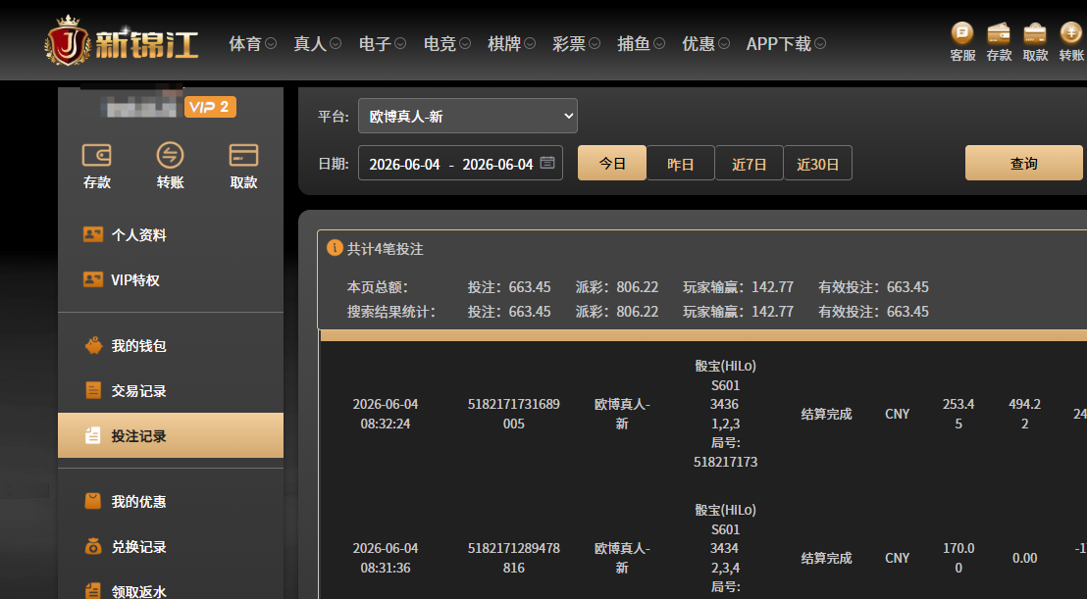Select the 近30日 date filter

click(818, 164)
